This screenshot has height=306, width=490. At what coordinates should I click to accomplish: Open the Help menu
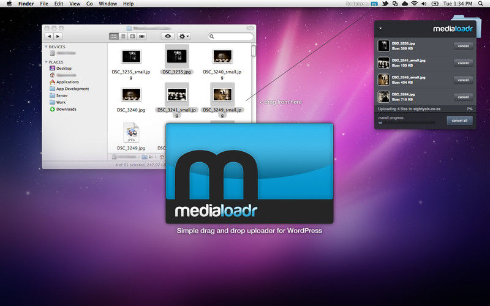[128, 4]
